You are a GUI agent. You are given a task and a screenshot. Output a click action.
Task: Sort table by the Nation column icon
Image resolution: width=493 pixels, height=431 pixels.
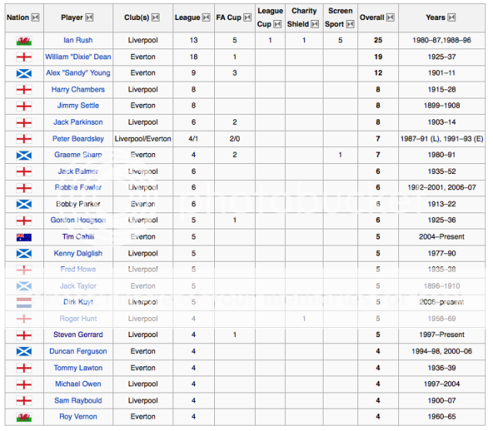[x=35, y=18]
